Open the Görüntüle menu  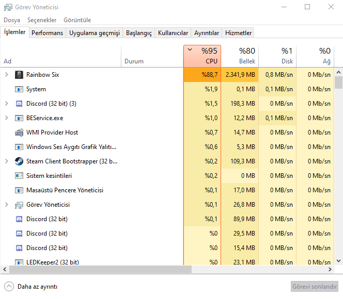(77, 20)
